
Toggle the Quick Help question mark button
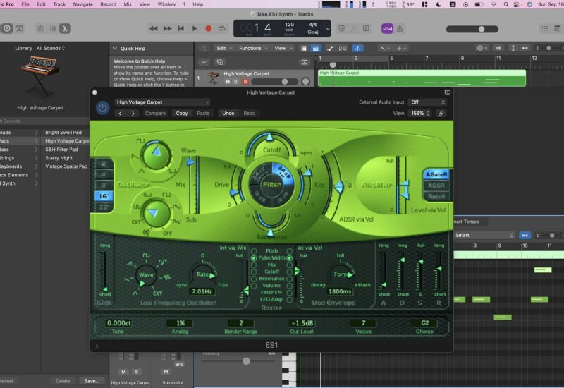tap(7, 28)
